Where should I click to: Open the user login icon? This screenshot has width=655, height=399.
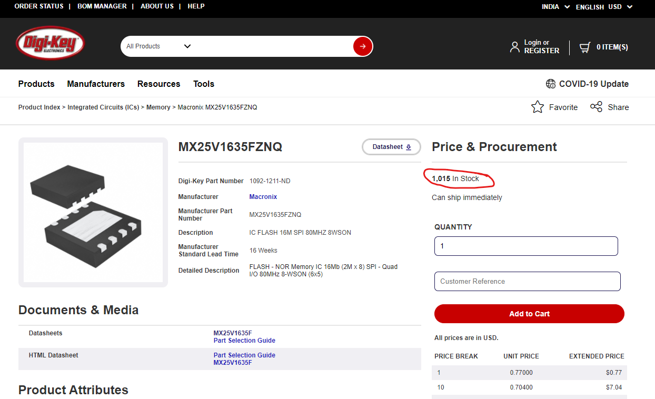pyautogui.click(x=514, y=47)
